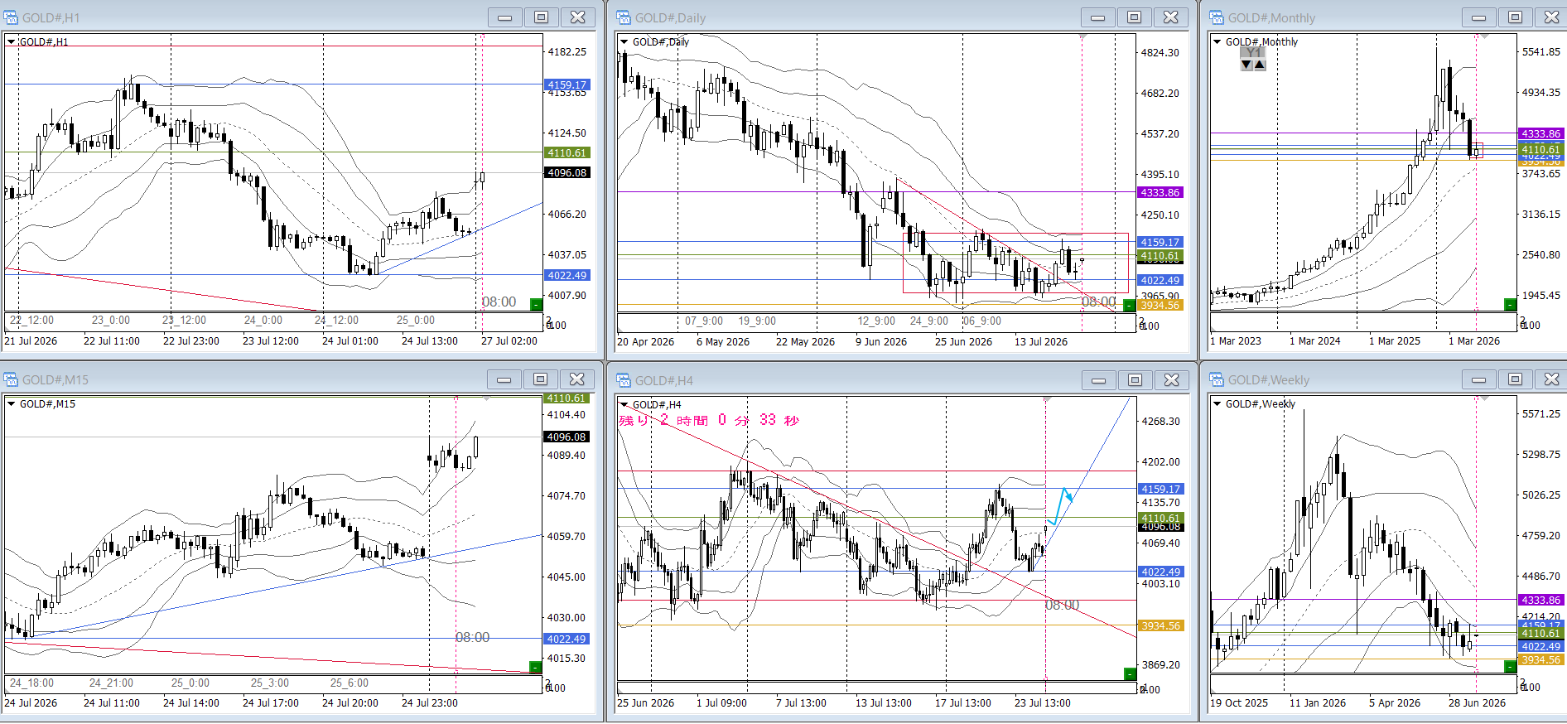This screenshot has height=724, width=1567.
Task: Click the GOLD#,H4 window title icon
Action: 624,380
